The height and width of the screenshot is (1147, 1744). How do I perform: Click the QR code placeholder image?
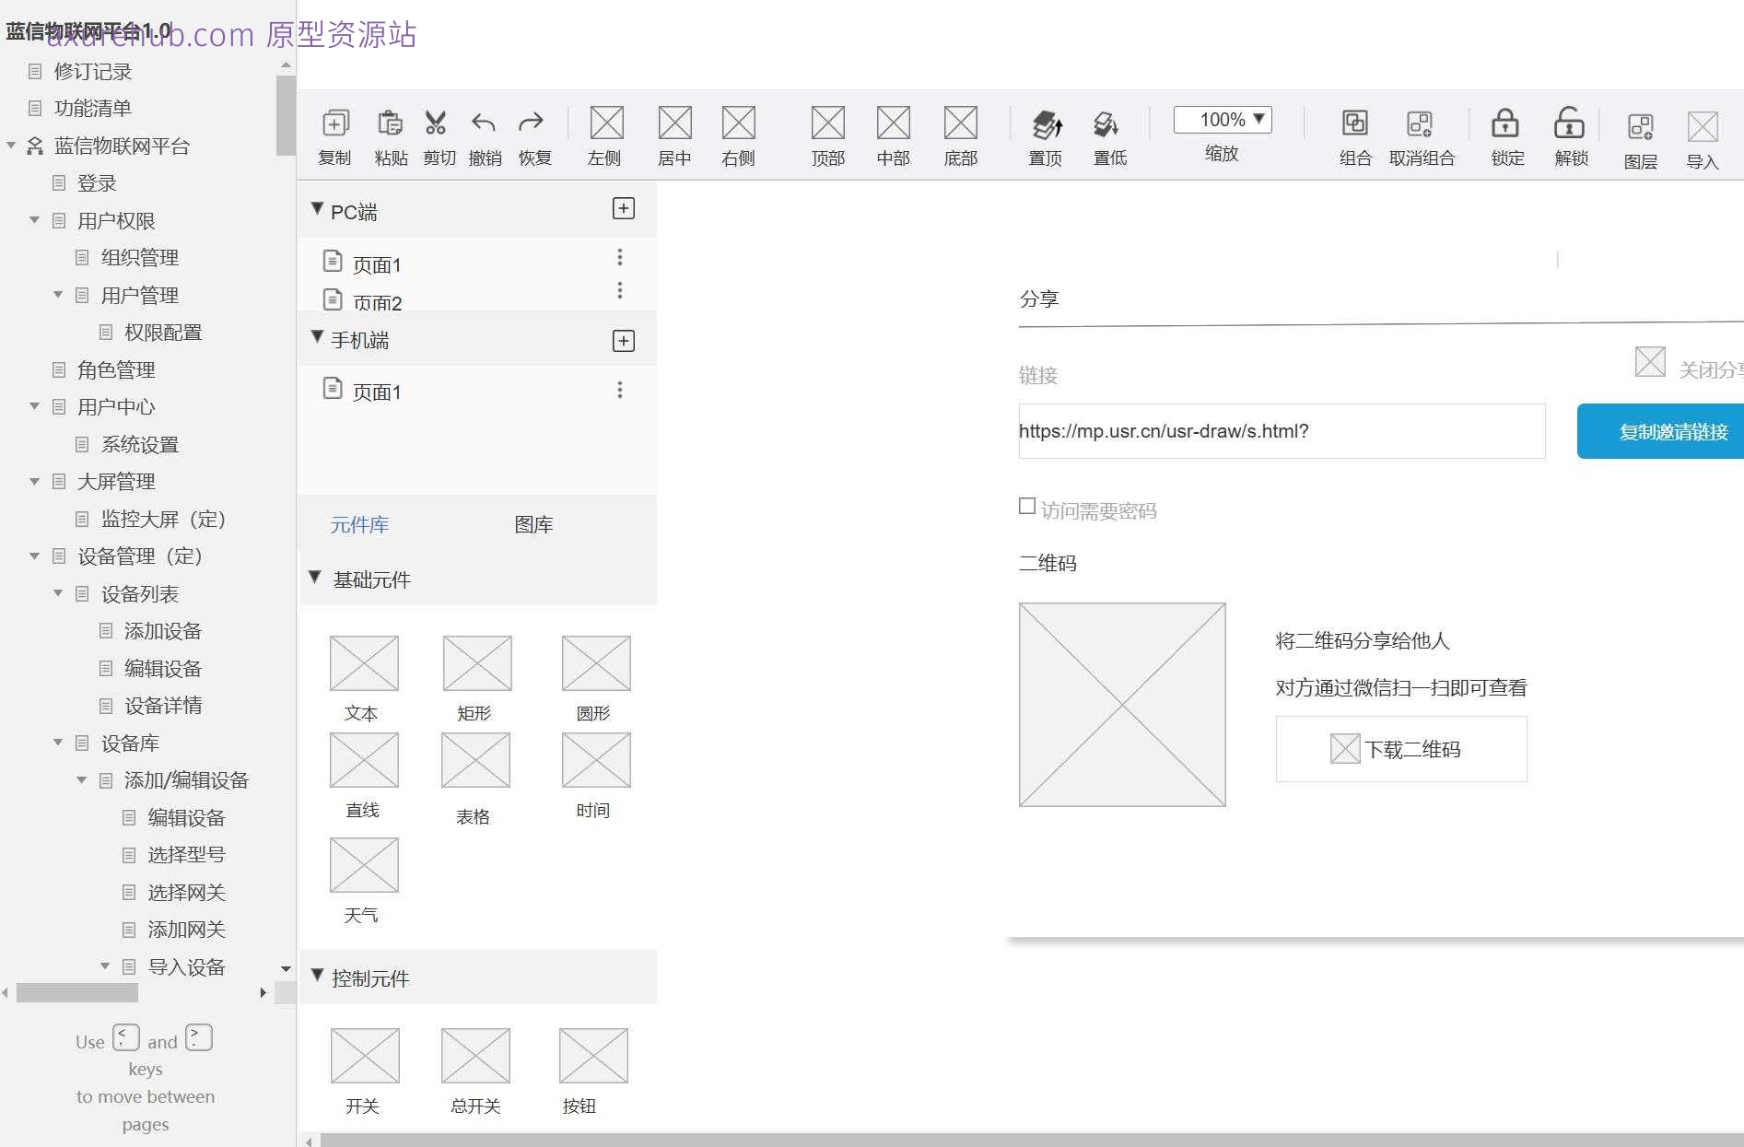(1122, 705)
